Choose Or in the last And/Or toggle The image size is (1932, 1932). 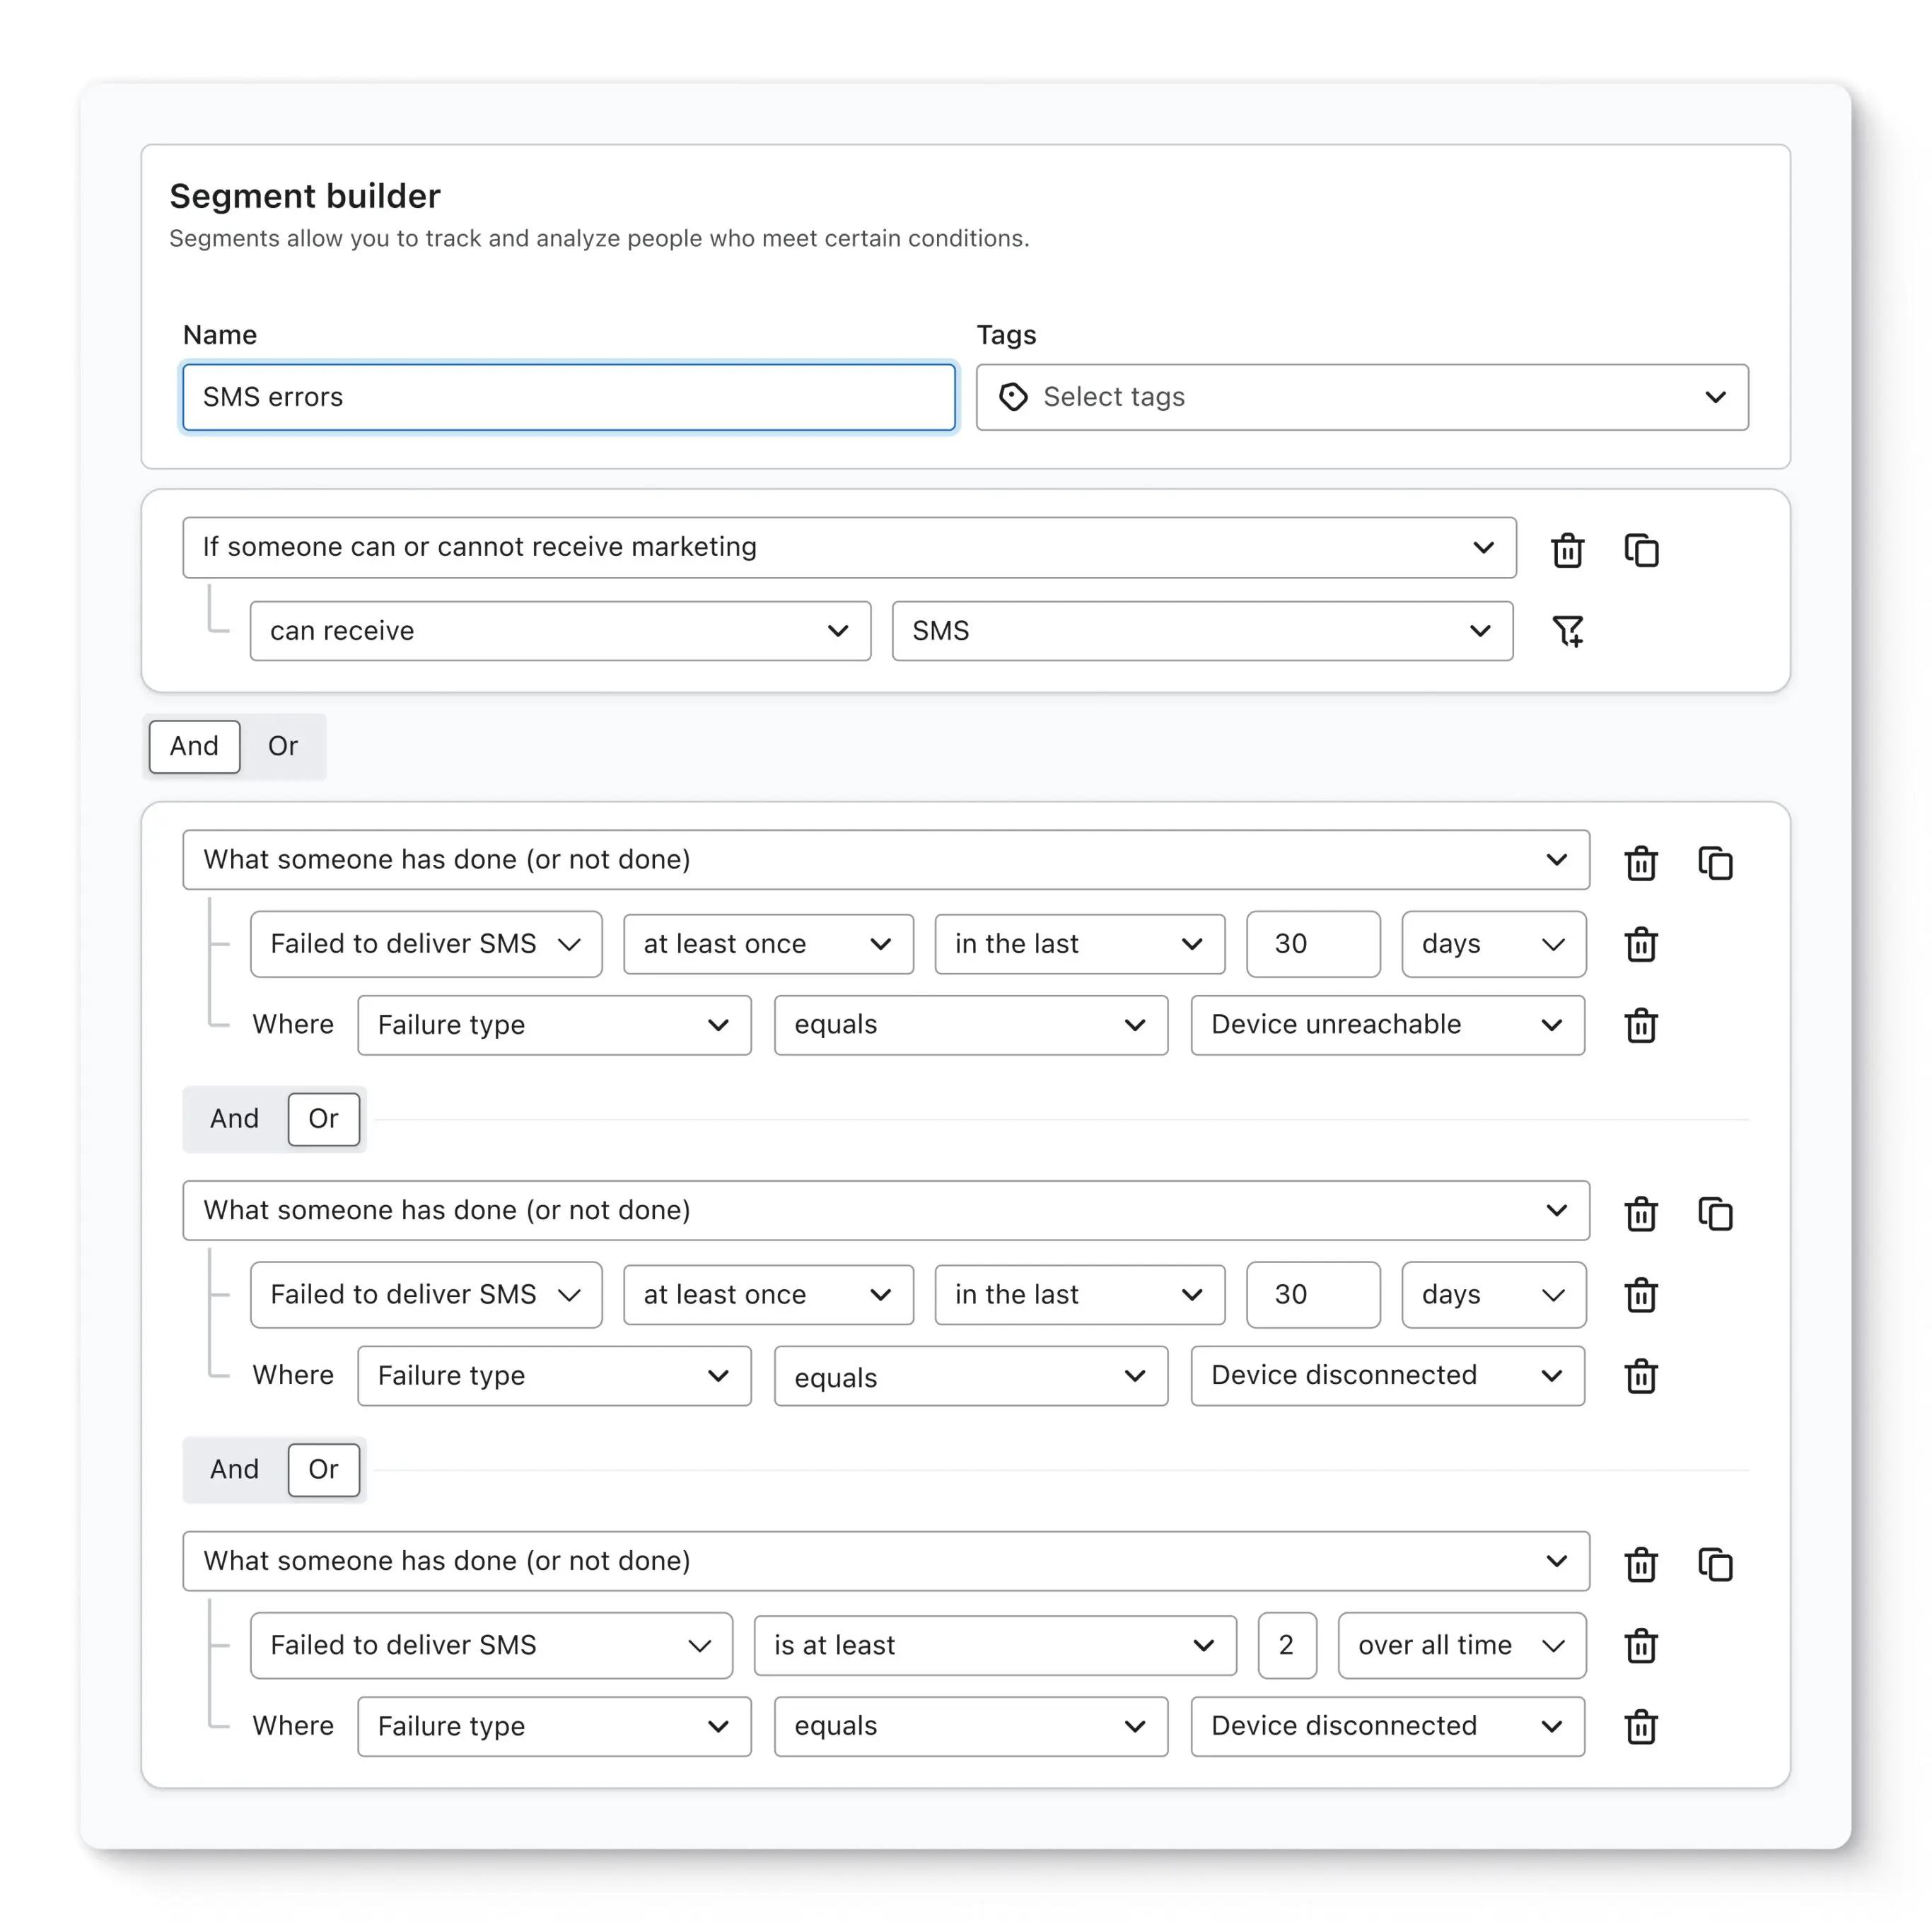pos(323,1469)
